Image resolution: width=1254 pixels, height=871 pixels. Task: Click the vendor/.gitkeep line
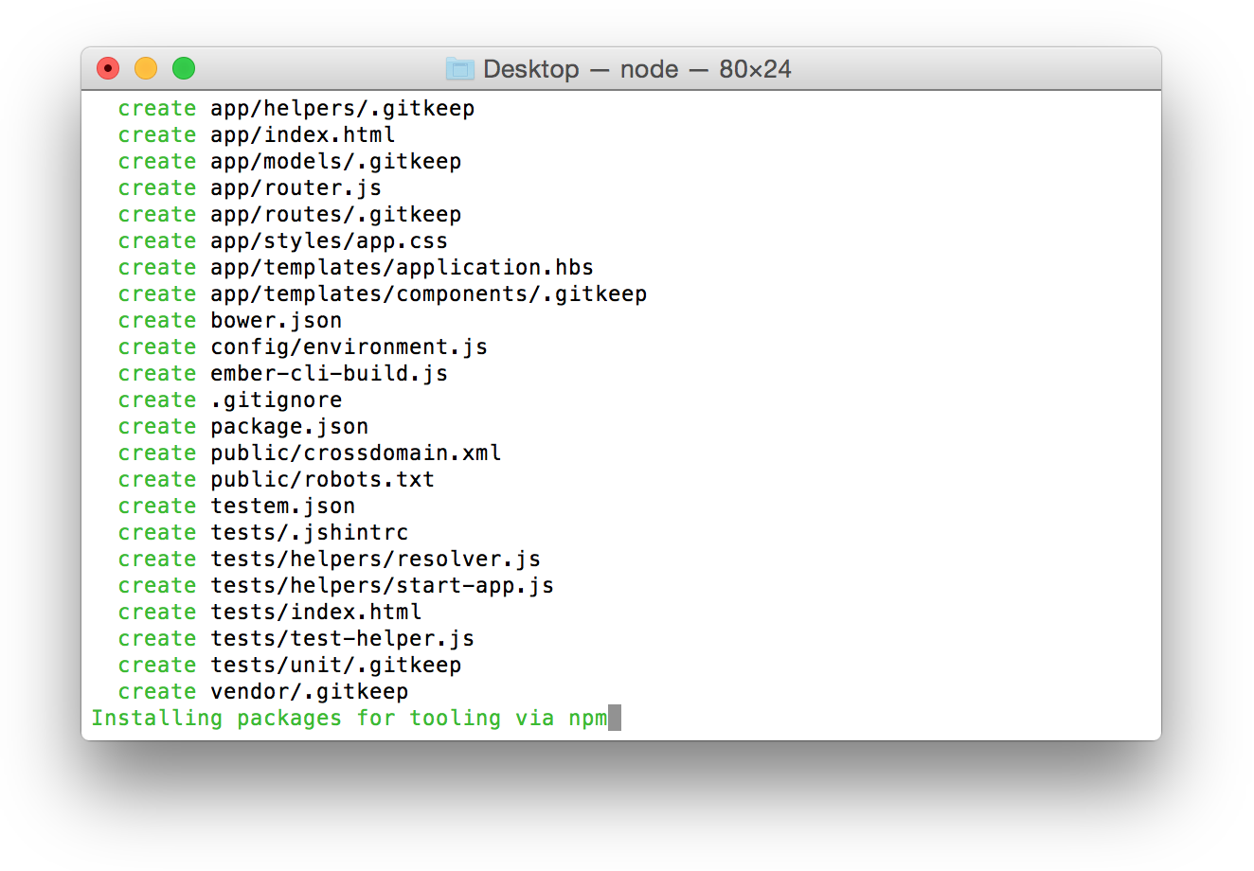pyautogui.click(x=263, y=691)
